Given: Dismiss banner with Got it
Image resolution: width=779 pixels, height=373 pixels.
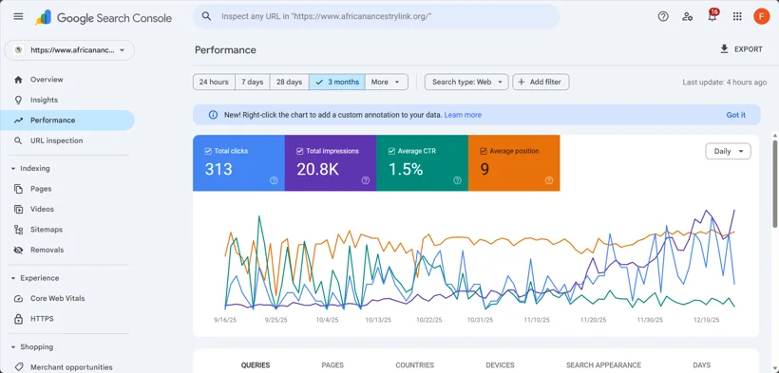Looking at the screenshot, I should 736,115.
